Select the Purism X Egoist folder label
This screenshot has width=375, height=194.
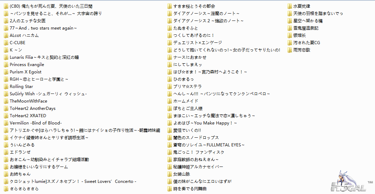(x=25, y=72)
